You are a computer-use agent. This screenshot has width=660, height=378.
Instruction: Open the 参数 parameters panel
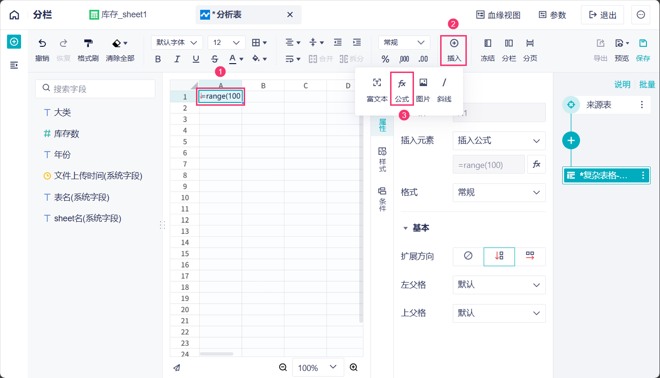(552, 15)
